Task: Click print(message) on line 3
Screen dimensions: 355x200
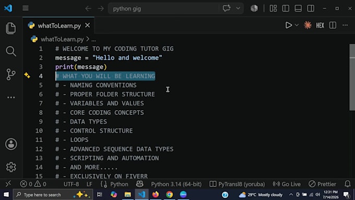Action: click(x=81, y=67)
